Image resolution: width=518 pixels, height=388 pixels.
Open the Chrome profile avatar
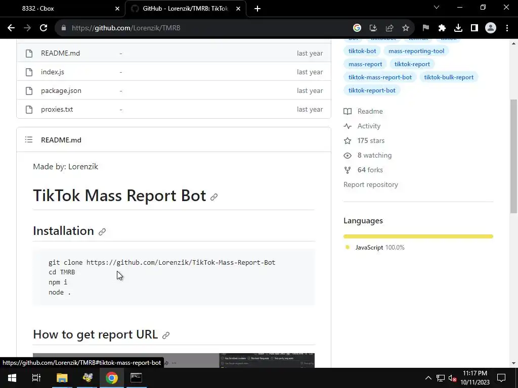(491, 28)
